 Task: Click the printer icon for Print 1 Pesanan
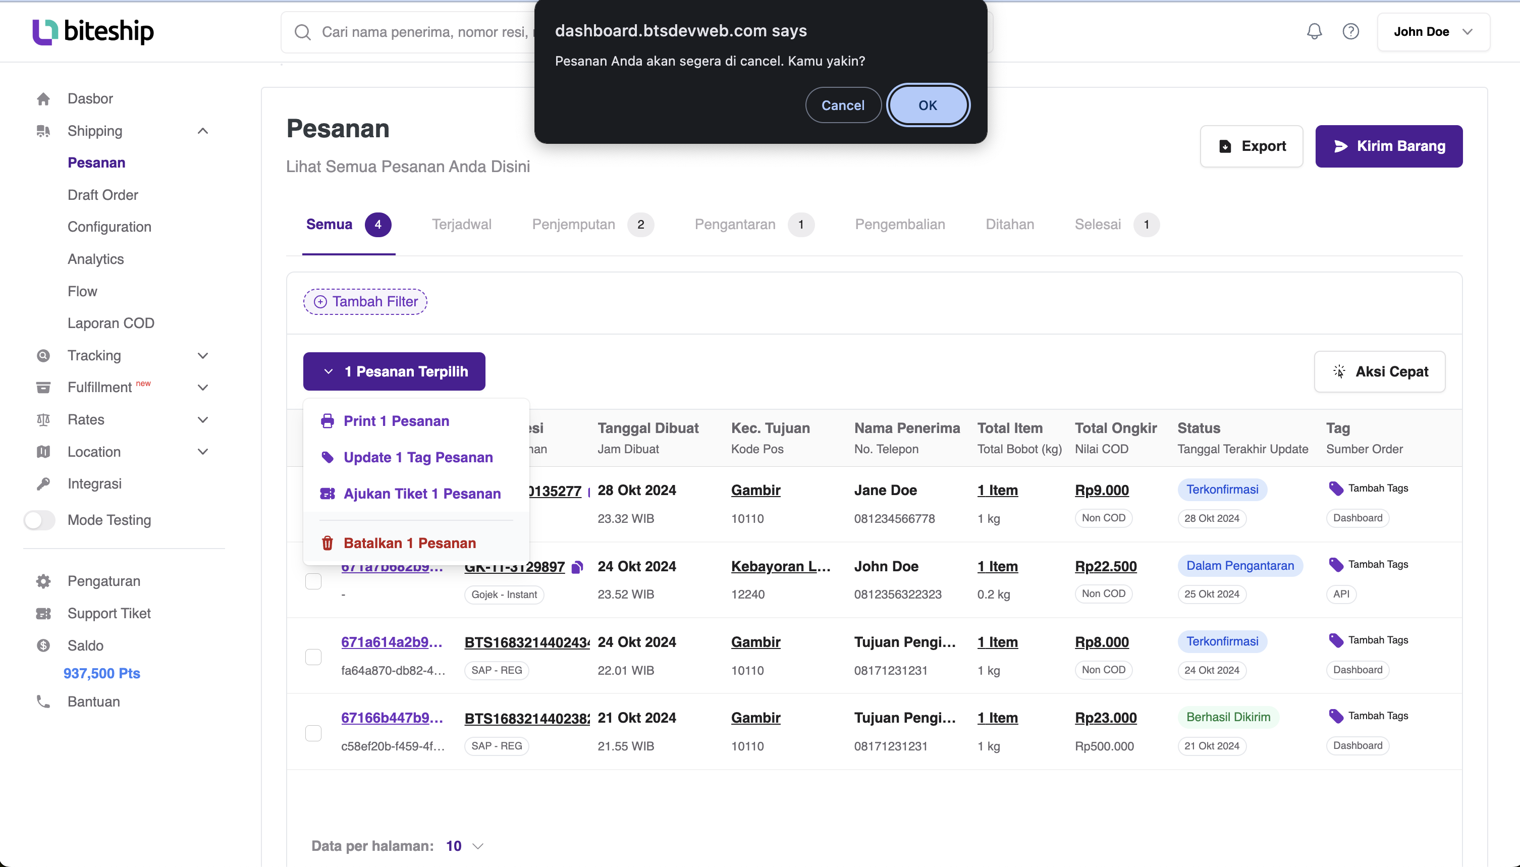pos(328,421)
